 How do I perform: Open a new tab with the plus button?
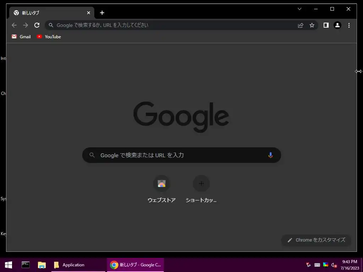coord(102,13)
